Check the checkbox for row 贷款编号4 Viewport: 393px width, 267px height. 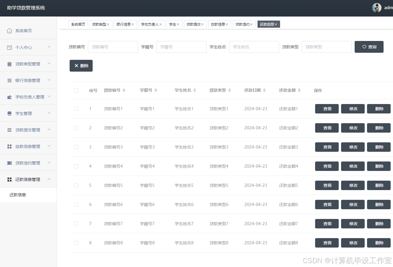(76, 166)
